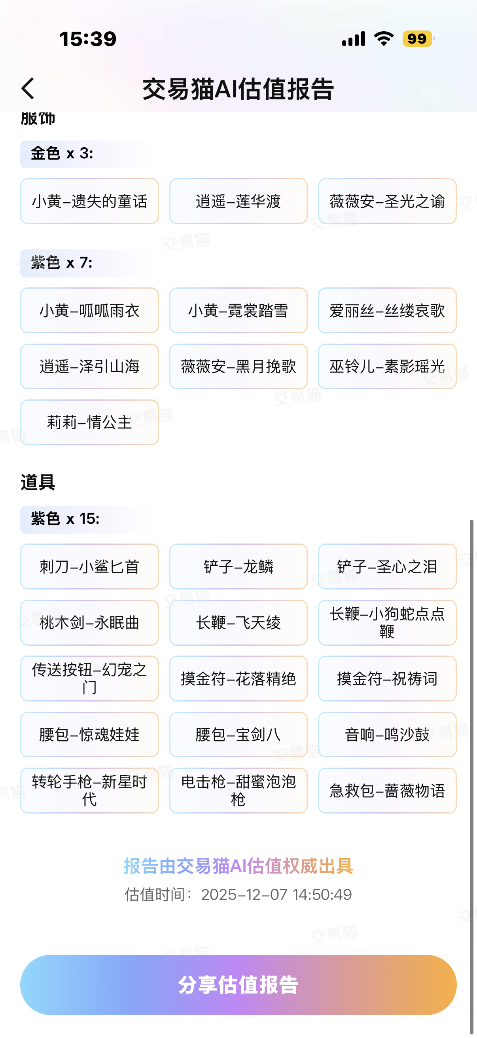Tap the battery indicator showing 99
Screen dimensions: 477x1038
click(x=417, y=39)
